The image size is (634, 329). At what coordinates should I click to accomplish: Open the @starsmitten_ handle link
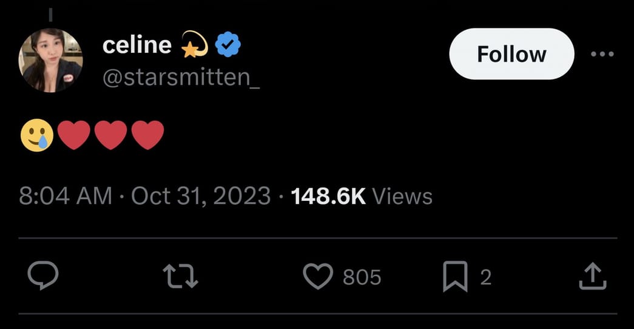181,78
